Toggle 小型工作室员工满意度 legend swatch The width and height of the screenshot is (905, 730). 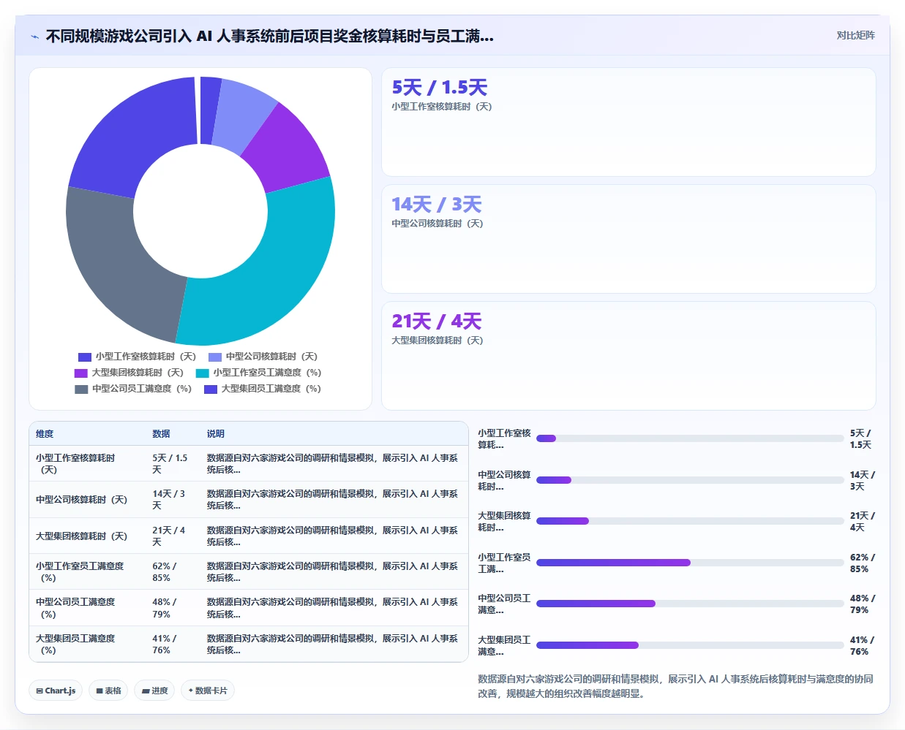203,373
